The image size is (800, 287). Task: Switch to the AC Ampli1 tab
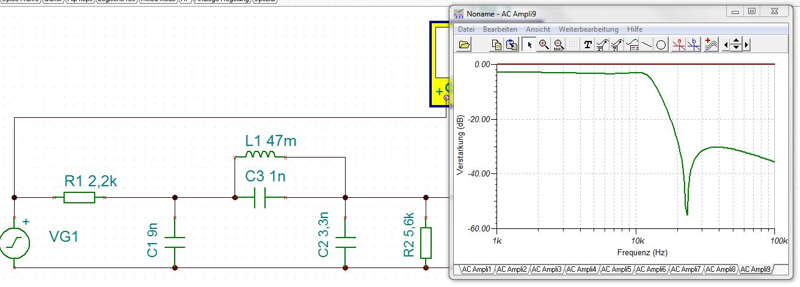[x=476, y=269]
